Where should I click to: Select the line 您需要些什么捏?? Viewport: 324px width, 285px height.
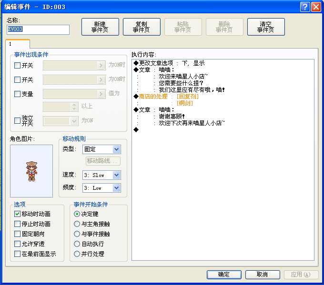(x=223, y=83)
